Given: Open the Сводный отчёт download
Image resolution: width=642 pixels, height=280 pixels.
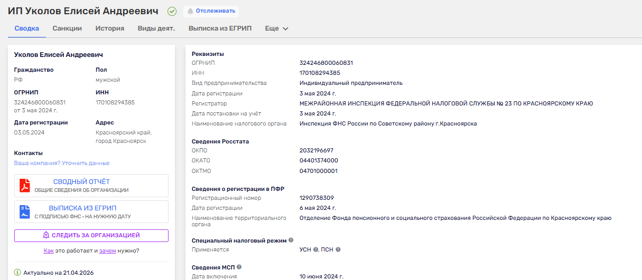Looking at the screenshot, I should coord(91,186).
